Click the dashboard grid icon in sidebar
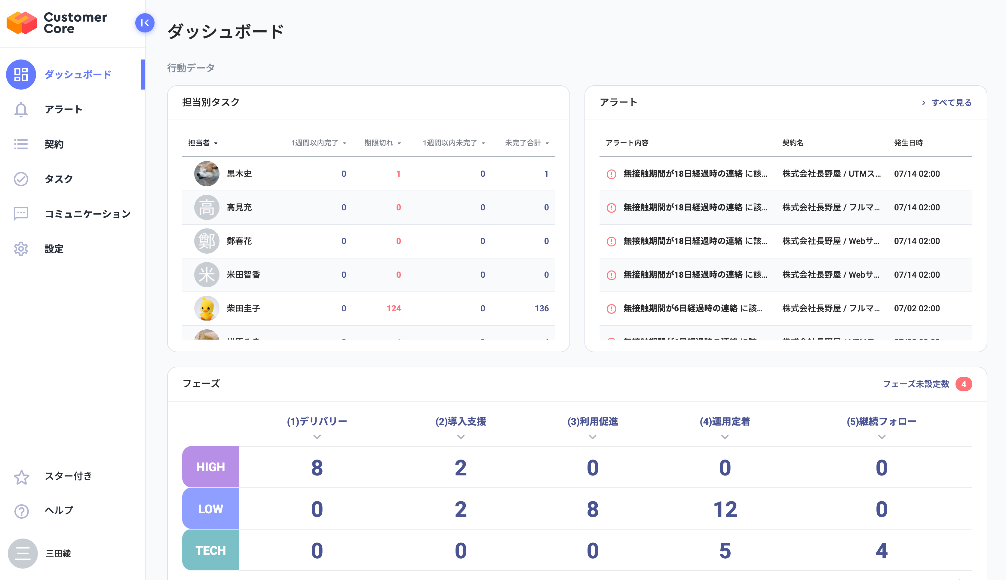1006x580 pixels. click(21, 75)
